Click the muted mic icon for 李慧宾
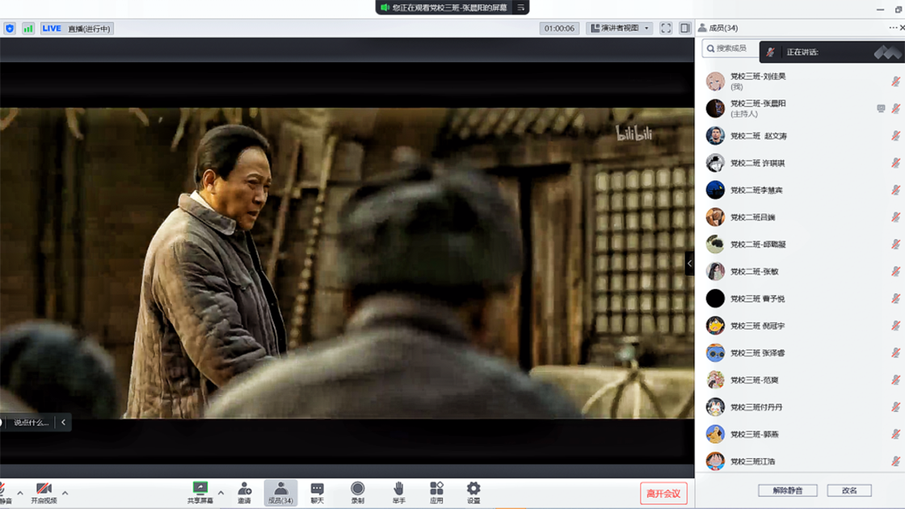The width and height of the screenshot is (905, 509). (x=896, y=190)
